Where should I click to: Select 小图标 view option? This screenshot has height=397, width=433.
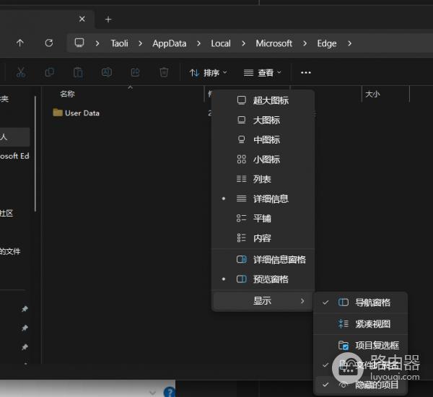click(x=263, y=159)
